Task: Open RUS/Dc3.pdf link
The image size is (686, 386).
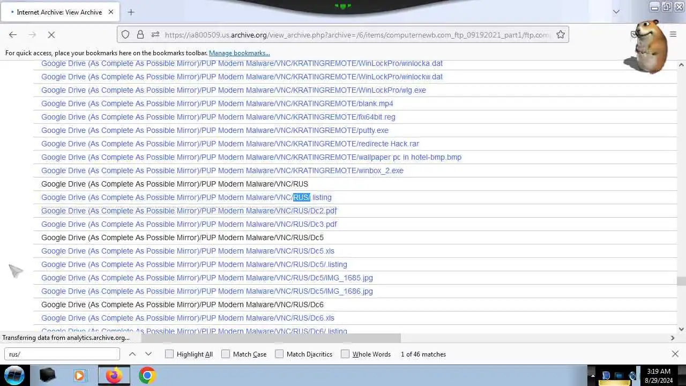Action: 189,224
